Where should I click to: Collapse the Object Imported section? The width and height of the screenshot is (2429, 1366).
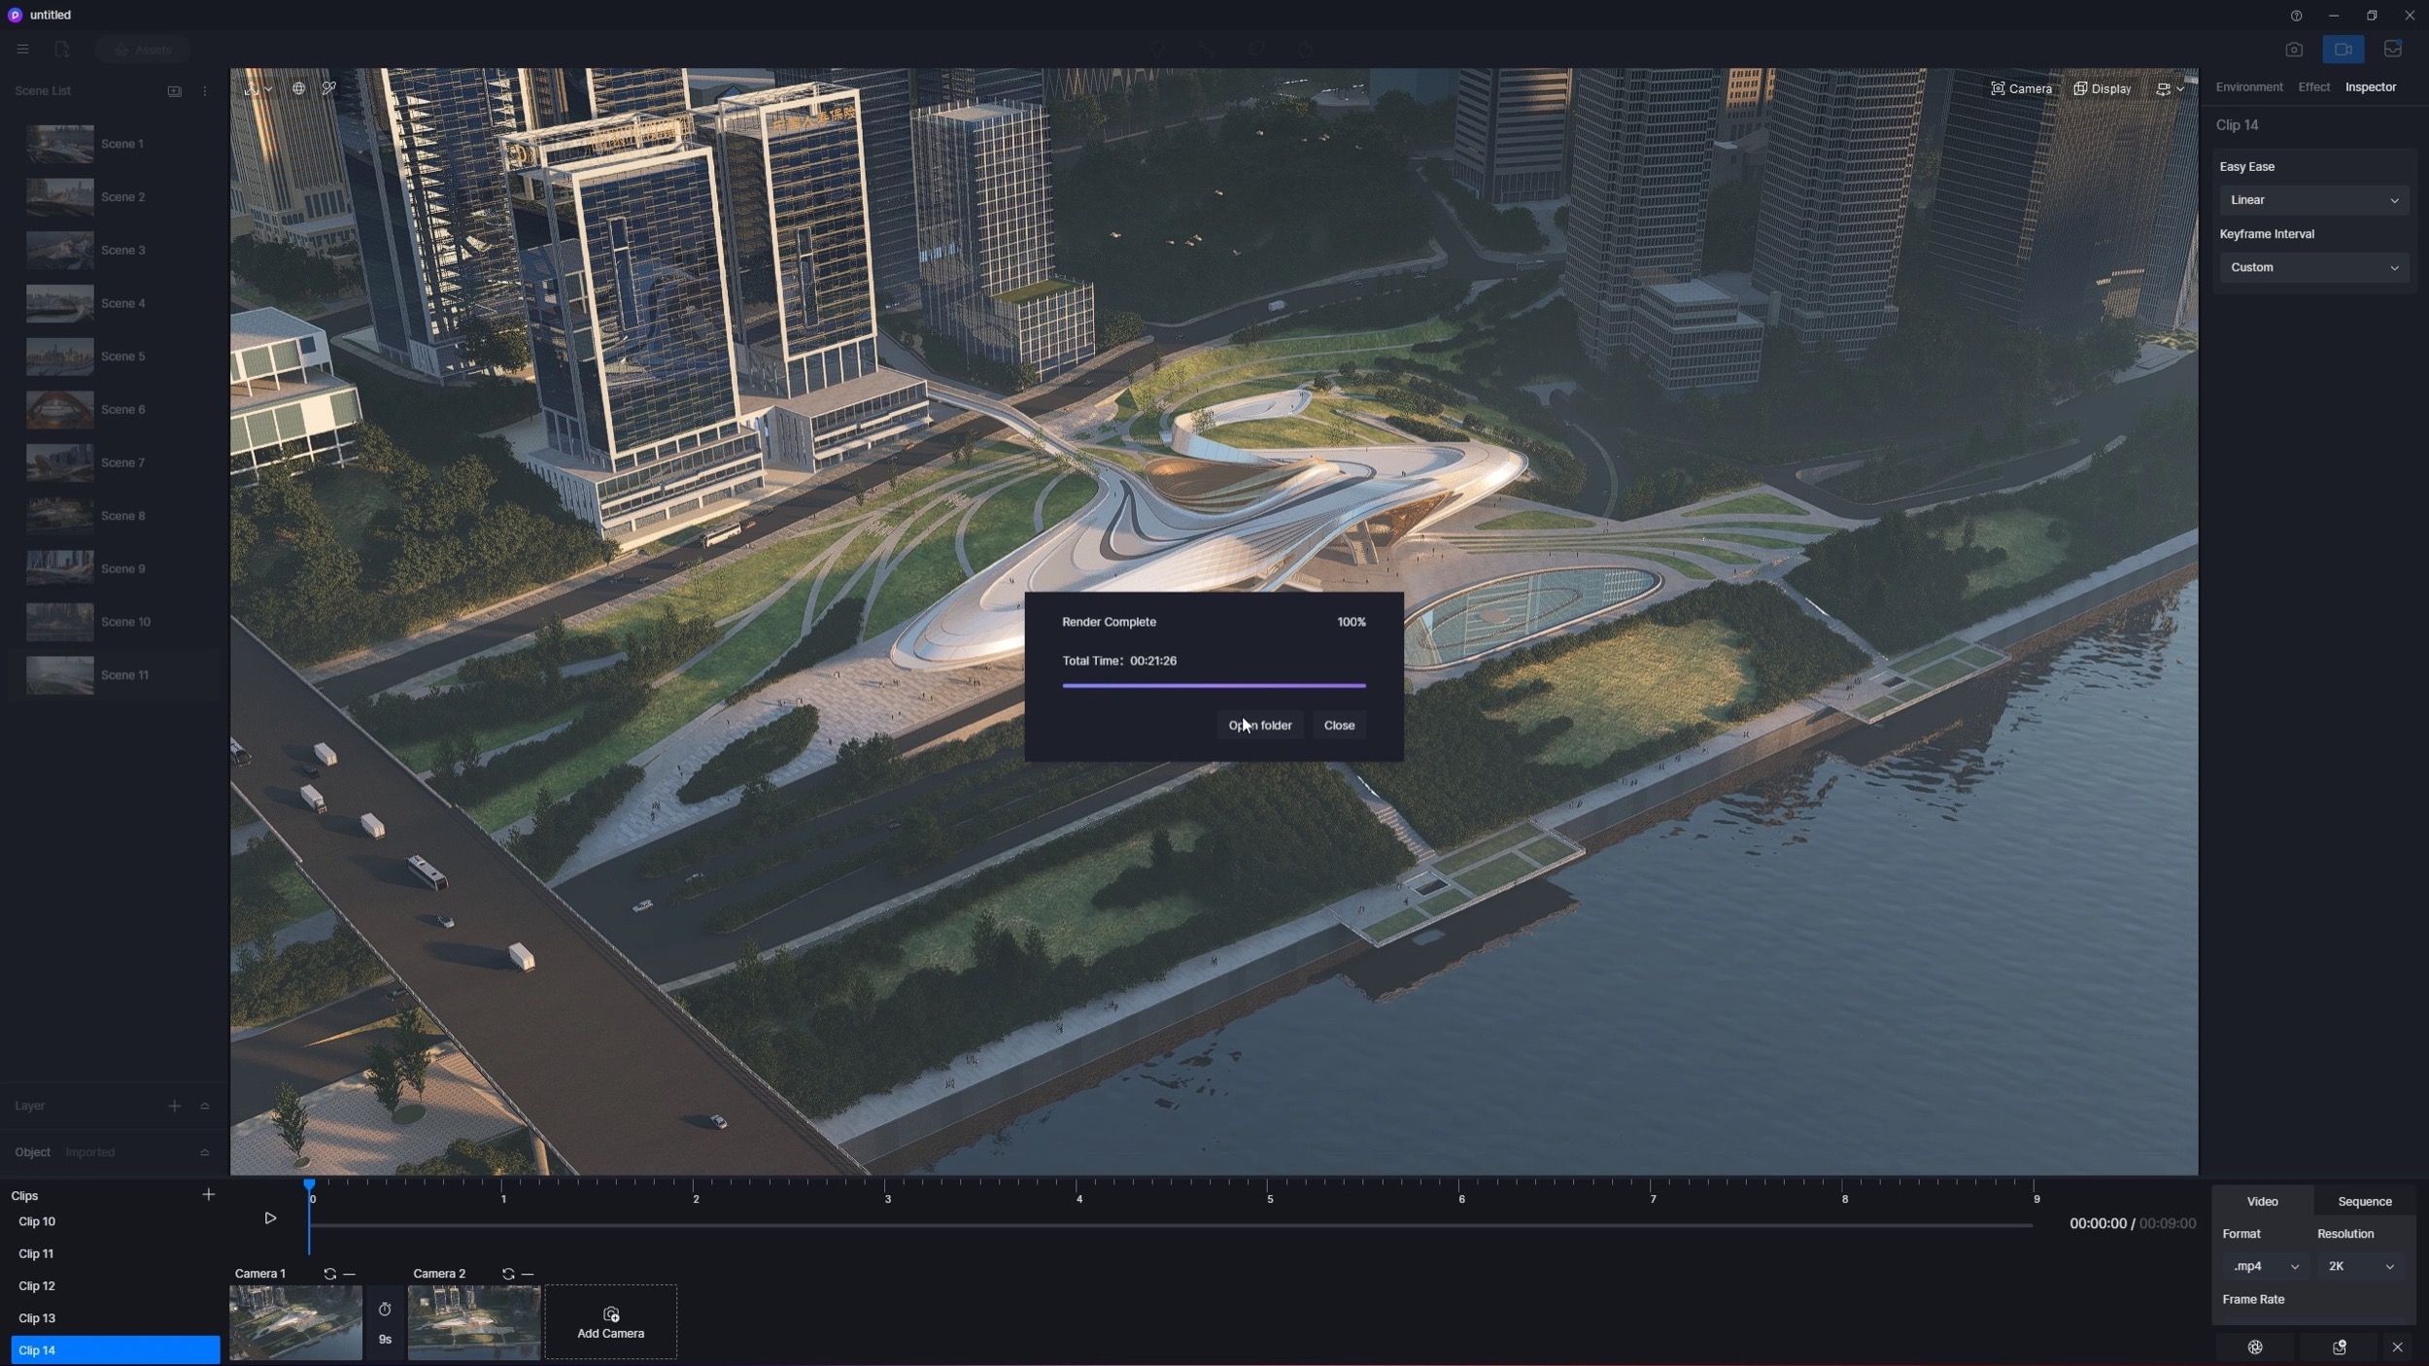click(205, 1152)
